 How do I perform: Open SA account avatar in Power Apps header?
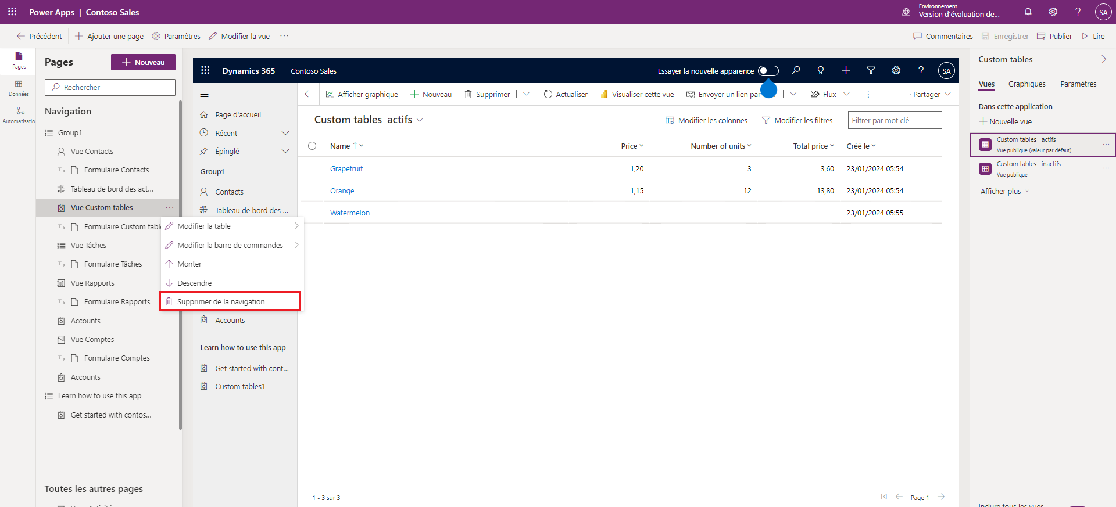click(x=1103, y=12)
